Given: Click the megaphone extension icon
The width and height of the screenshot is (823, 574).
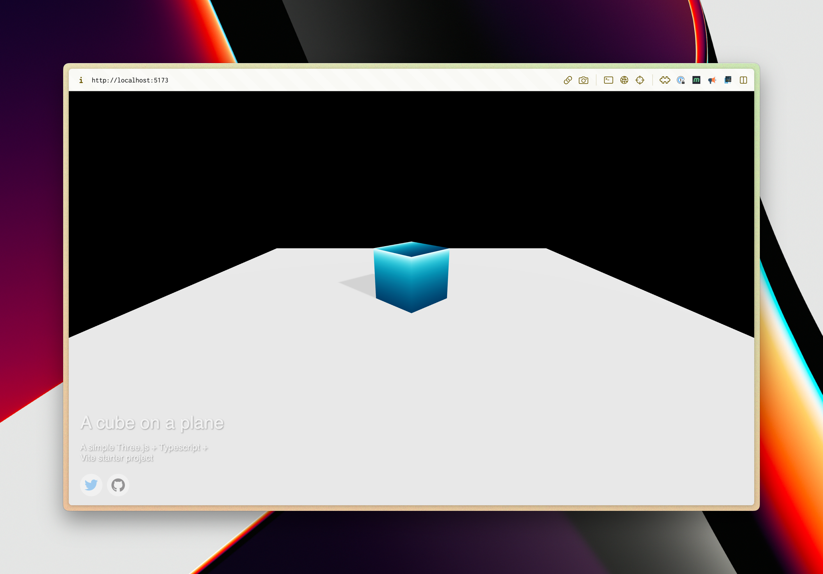Looking at the screenshot, I should [x=712, y=80].
